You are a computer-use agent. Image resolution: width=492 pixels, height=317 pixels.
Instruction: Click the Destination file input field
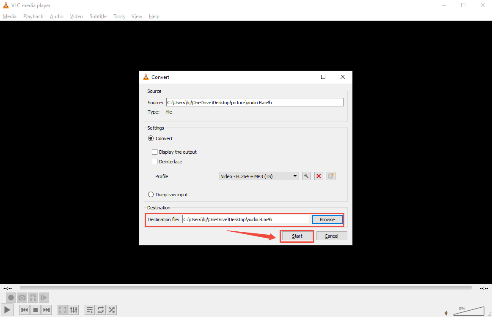(246, 219)
